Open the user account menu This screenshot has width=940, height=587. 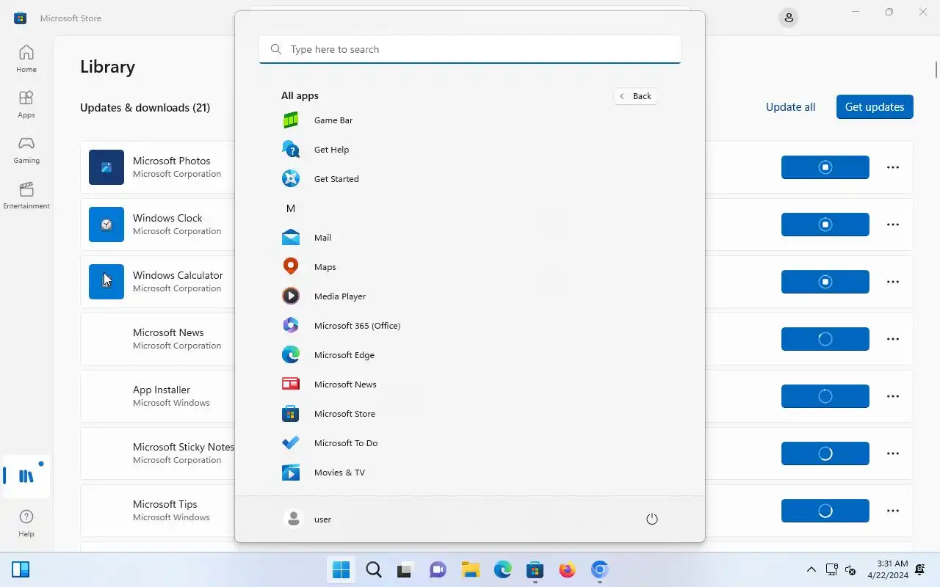[308, 519]
